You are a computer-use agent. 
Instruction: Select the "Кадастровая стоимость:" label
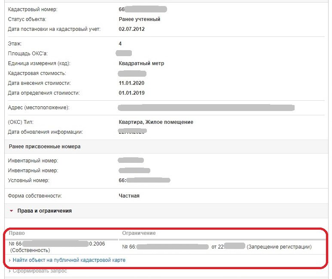[37, 73]
